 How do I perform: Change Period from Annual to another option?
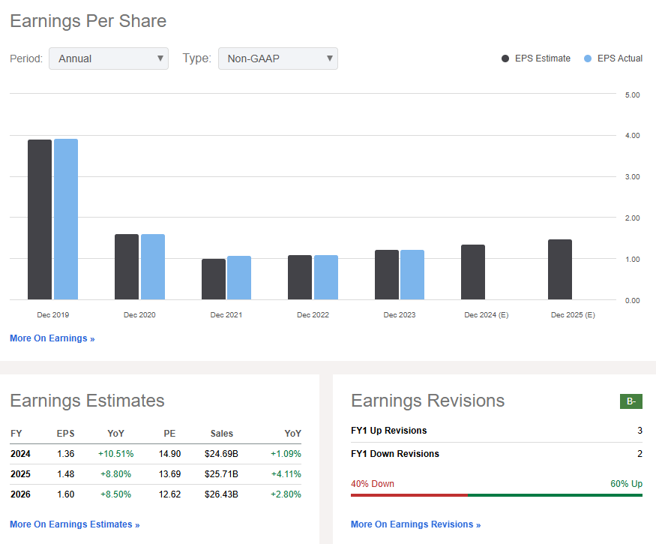pyautogui.click(x=108, y=58)
